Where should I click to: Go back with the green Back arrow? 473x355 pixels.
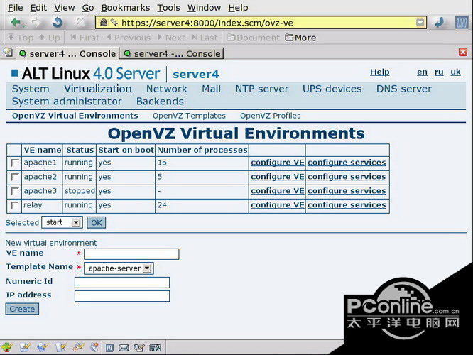pos(18,23)
